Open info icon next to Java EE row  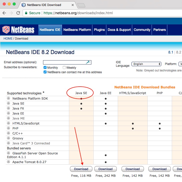(x=8, y=113)
